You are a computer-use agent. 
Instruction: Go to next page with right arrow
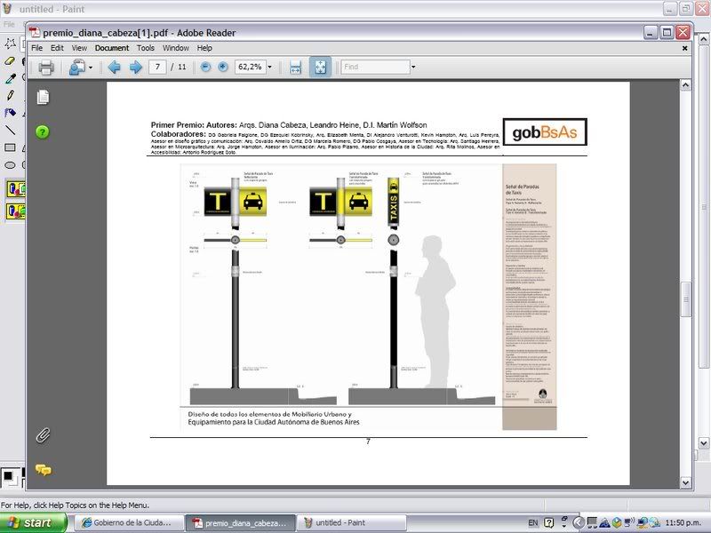coord(135,68)
